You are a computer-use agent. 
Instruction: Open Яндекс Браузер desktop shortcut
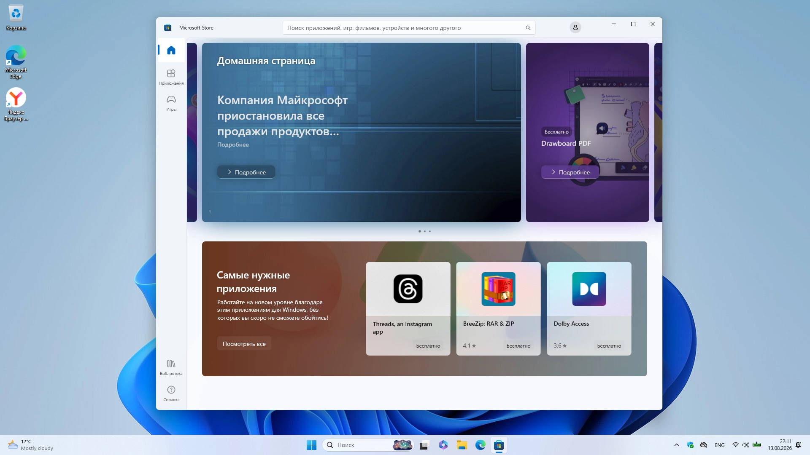coord(16,104)
